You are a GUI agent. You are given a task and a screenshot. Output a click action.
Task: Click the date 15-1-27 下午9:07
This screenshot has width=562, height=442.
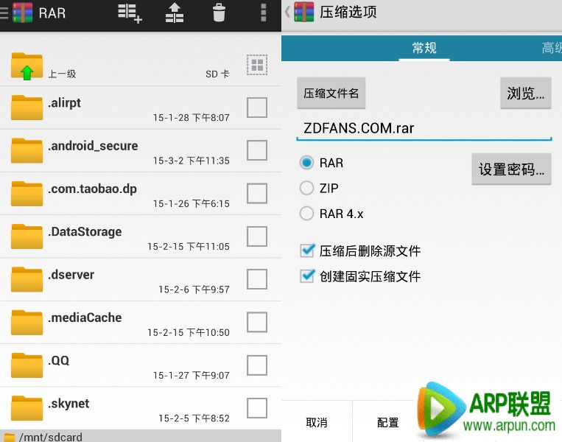pos(192,375)
